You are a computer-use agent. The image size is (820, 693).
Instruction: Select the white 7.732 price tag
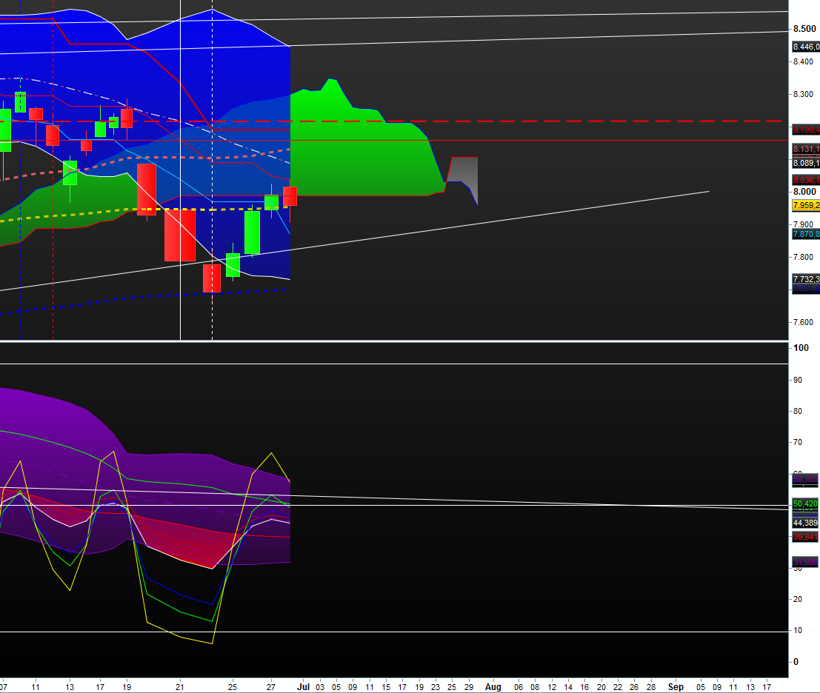pyautogui.click(x=806, y=279)
